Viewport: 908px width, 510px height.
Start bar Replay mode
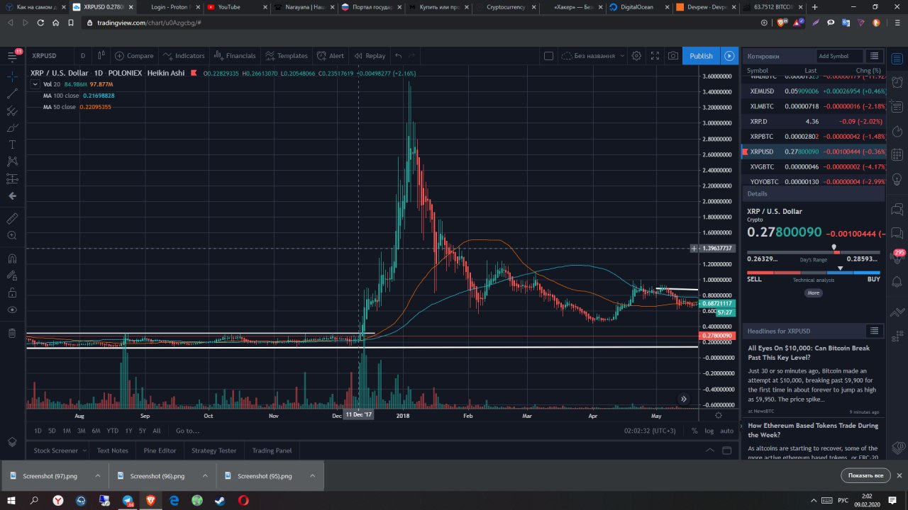coord(370,56)
